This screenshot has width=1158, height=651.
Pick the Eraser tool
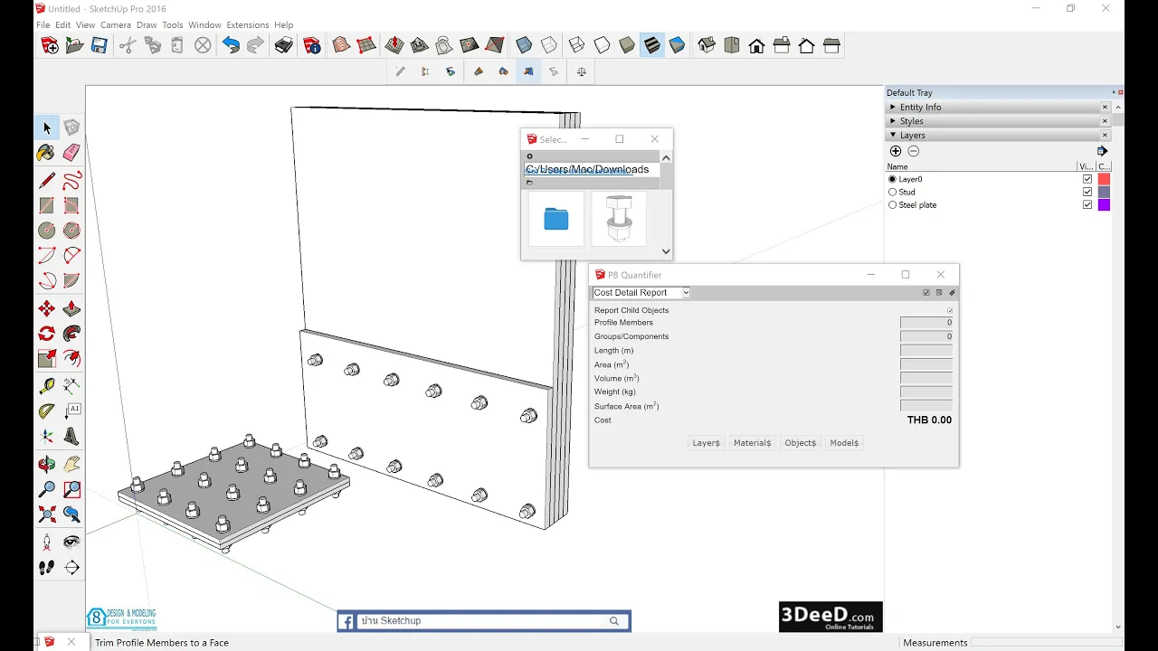(71, 153)
